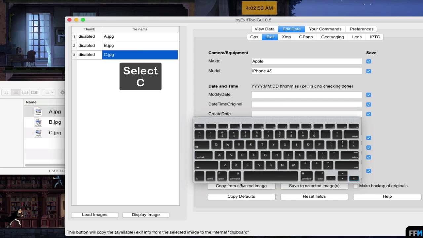Image resolution: width=423 pixels, height=238 pixels.
Task: Click the Finder horizontal scrollbar
Action: tap(45, 165)
